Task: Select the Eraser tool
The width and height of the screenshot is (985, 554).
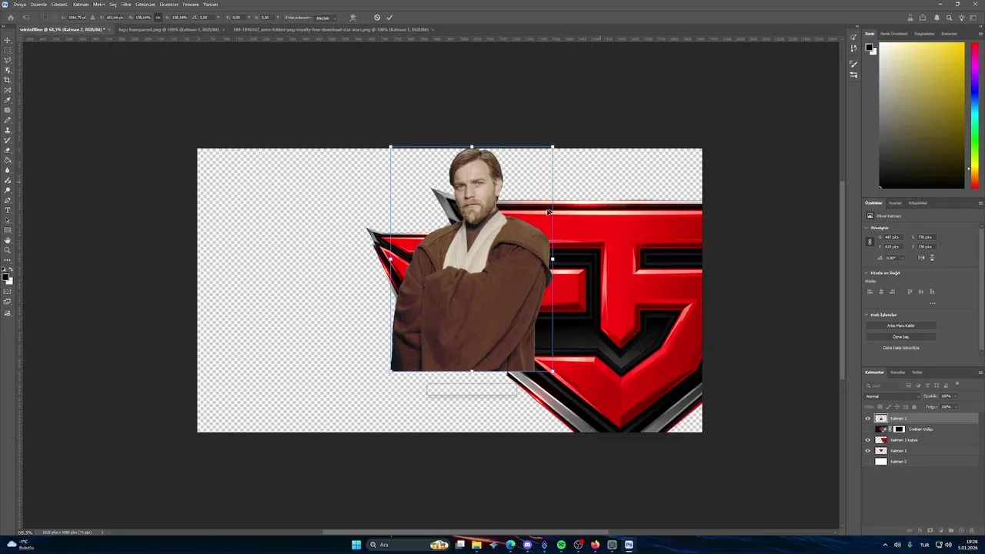Action: tap(8, 150)
